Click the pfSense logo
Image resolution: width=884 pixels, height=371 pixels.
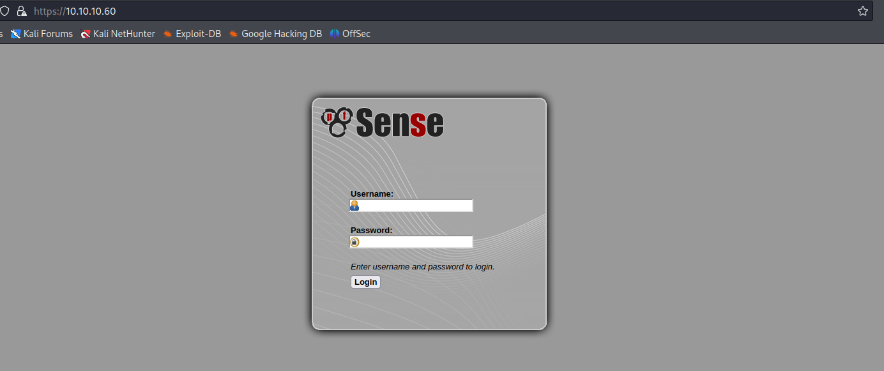click(x=382, y=122)
